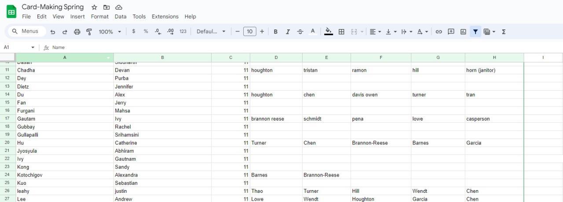Image resolution: width=563 pixels, height=202 pixels.
Task: Open the View menu
Action: point(58,16)
